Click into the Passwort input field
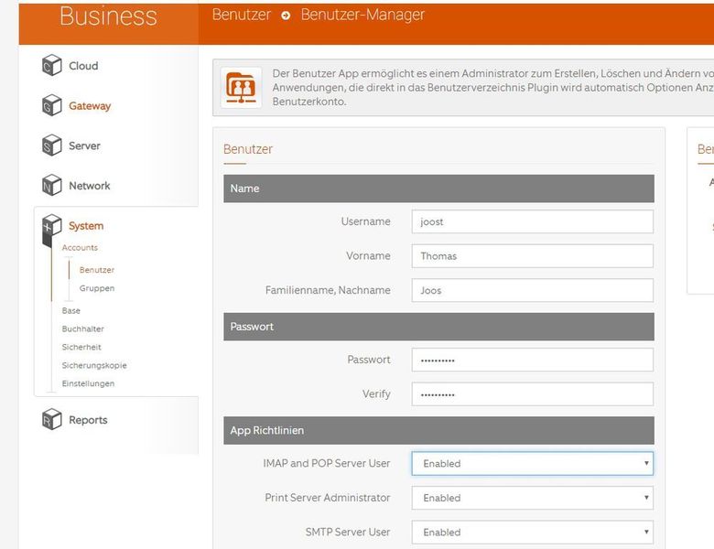This screenshot has height=549, width=714. point(532,360)
